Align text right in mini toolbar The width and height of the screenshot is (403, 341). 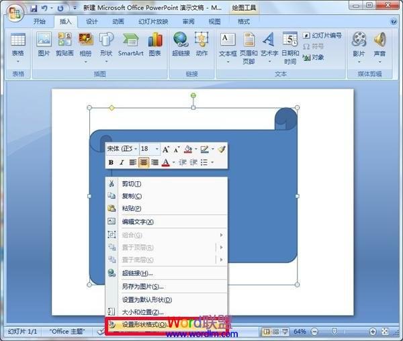(154, 162)
